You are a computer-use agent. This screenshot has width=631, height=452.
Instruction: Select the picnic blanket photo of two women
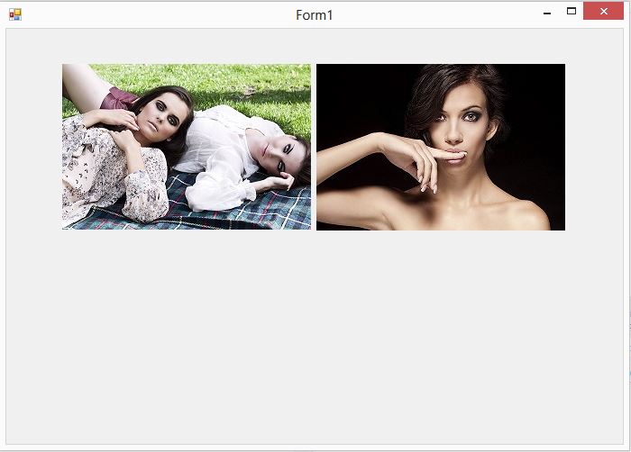click(x=187, y=147)
